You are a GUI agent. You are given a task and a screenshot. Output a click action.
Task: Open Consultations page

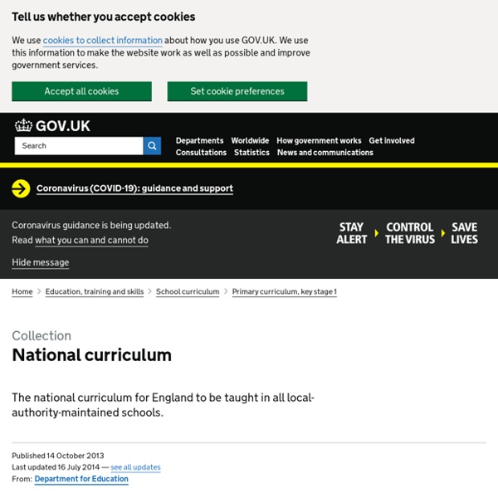[x=201, y=153]
